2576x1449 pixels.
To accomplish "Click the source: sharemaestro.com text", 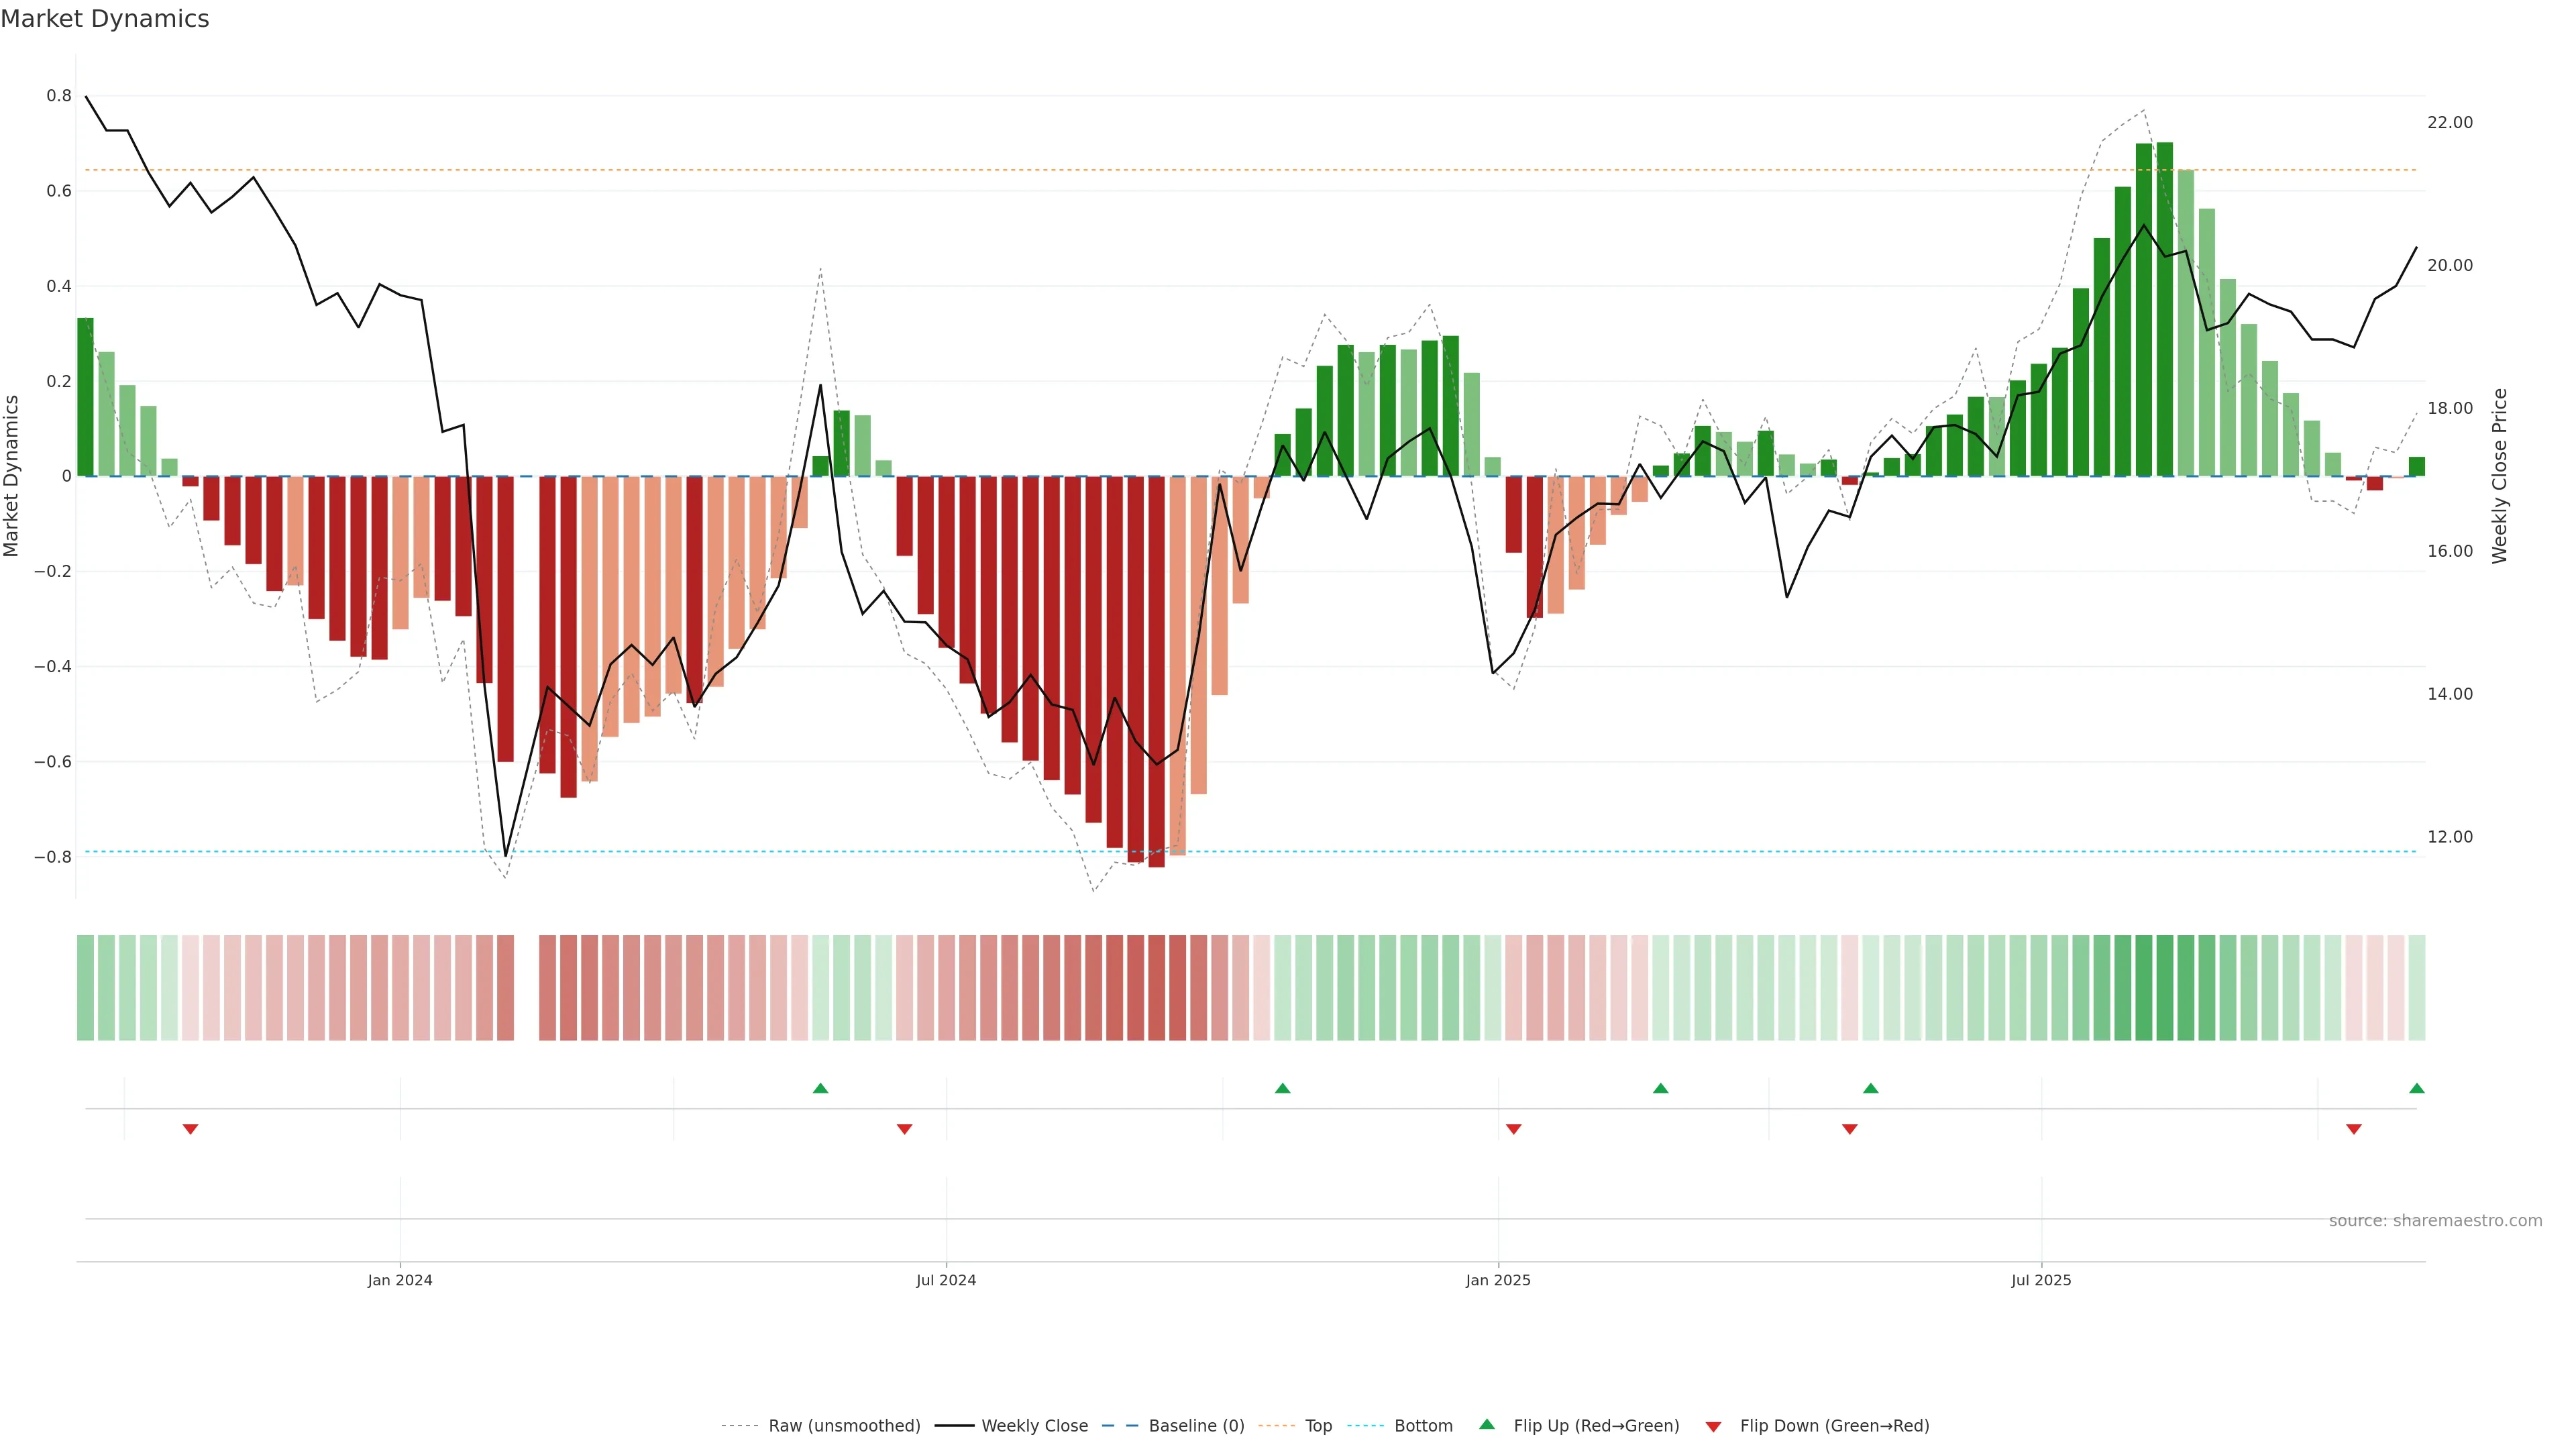I will pyautogui.click(x=2435, y=1221).
